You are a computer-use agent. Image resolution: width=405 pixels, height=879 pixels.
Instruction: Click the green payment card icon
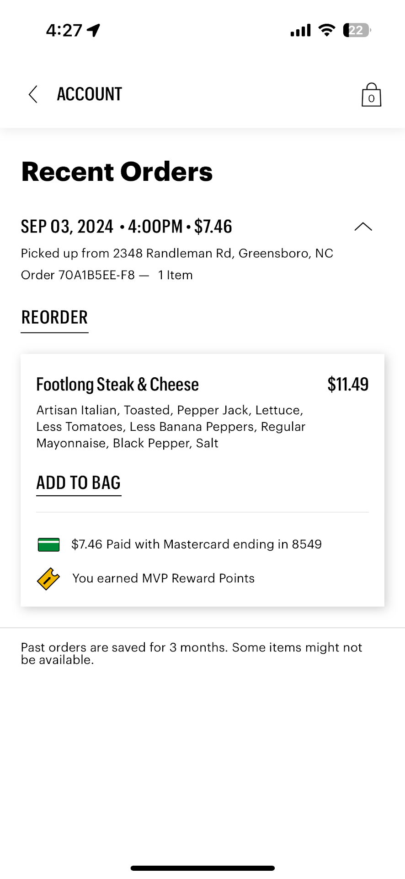point(48,544)
